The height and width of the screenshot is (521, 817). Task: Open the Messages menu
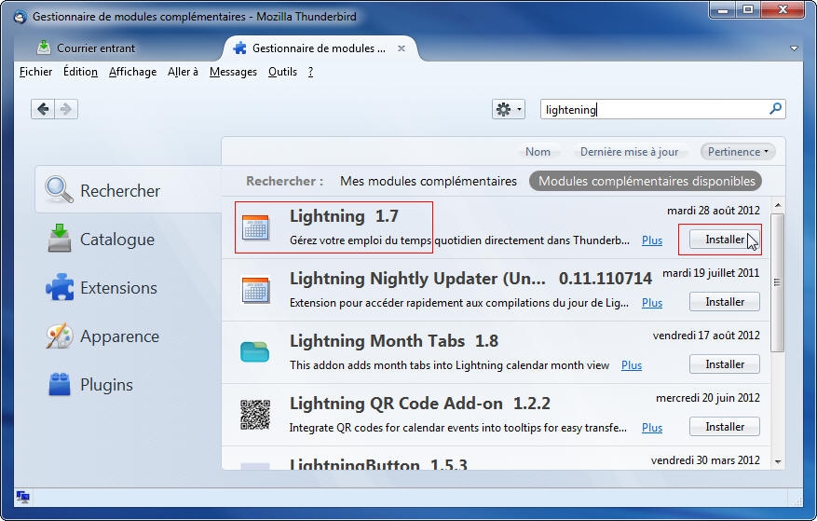[x=233, y=72]
